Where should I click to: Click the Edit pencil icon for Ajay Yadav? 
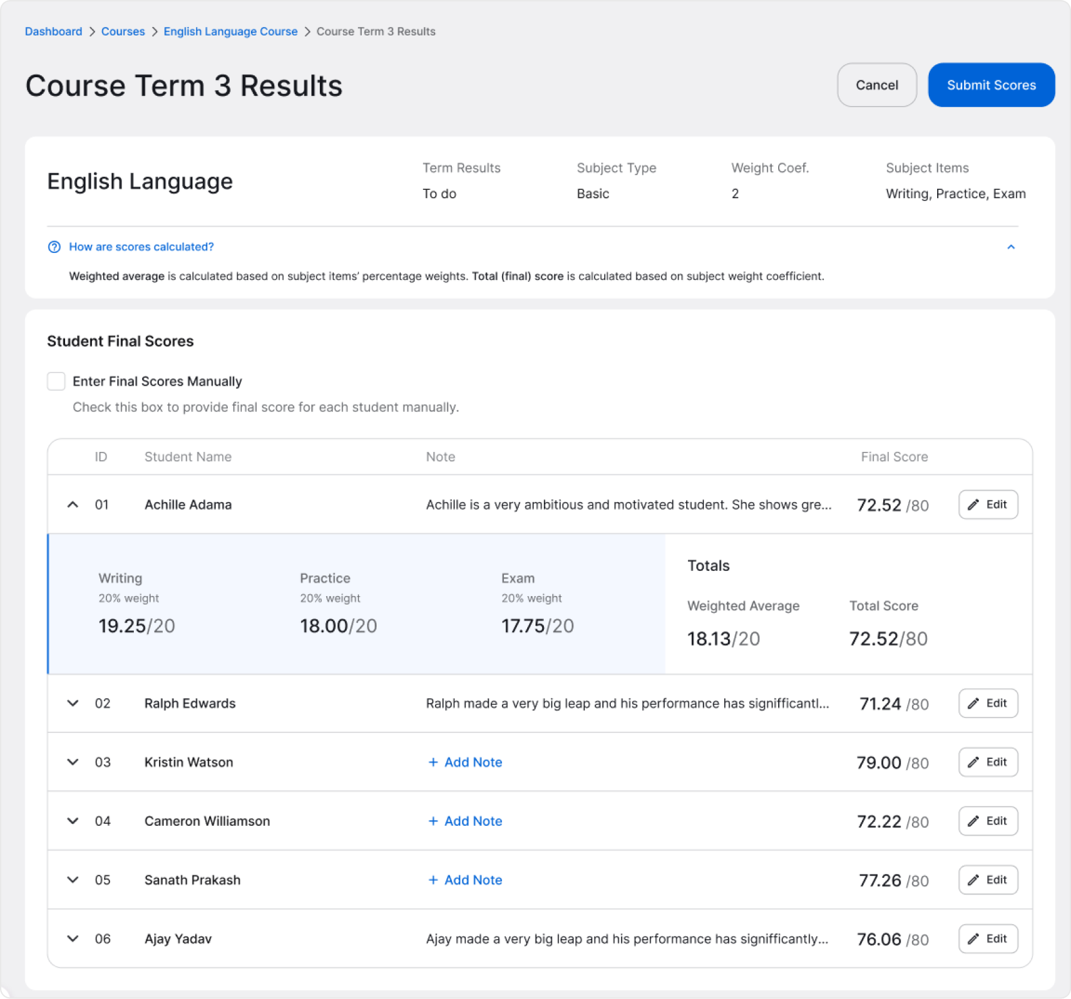pyautogui.click(x=973, y=938)
